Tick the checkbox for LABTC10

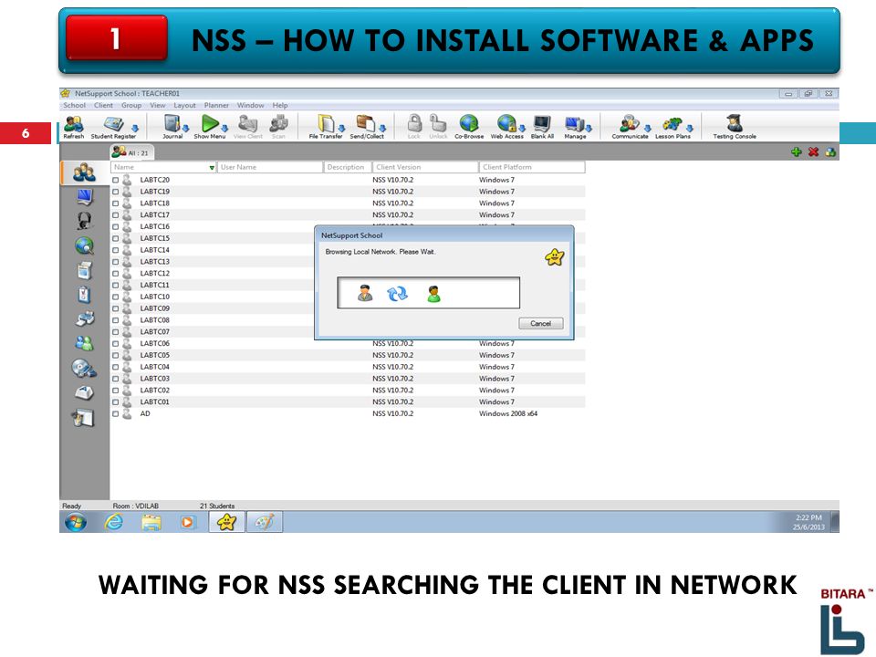tap(115, 297)
